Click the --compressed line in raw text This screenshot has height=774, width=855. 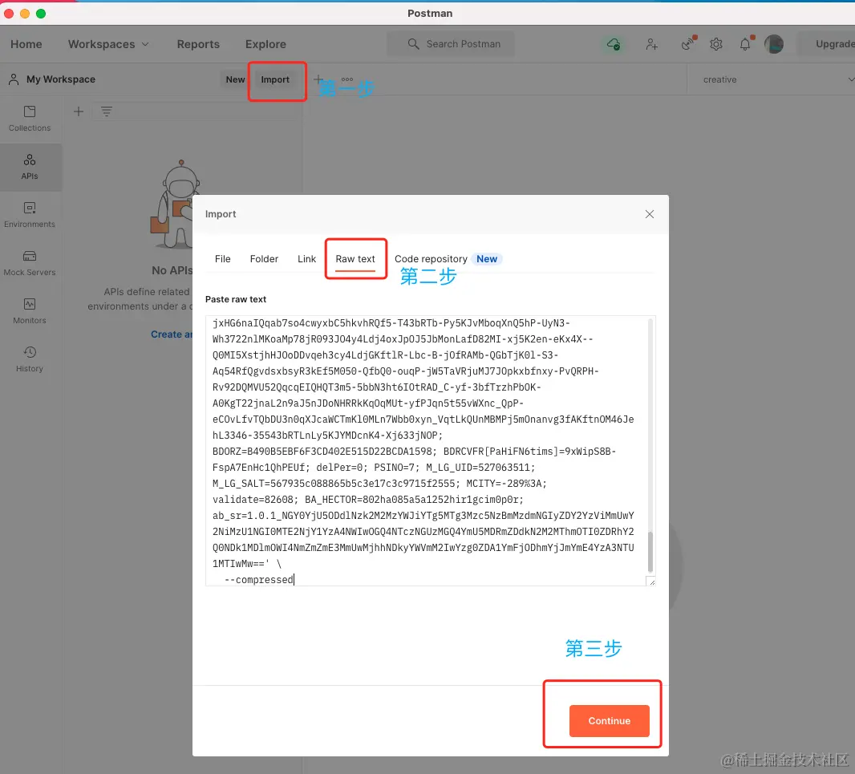[x=259, y=579]
